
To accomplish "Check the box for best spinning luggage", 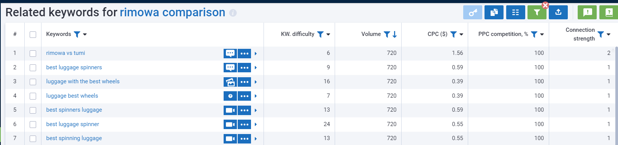I will tap(33, 139).
